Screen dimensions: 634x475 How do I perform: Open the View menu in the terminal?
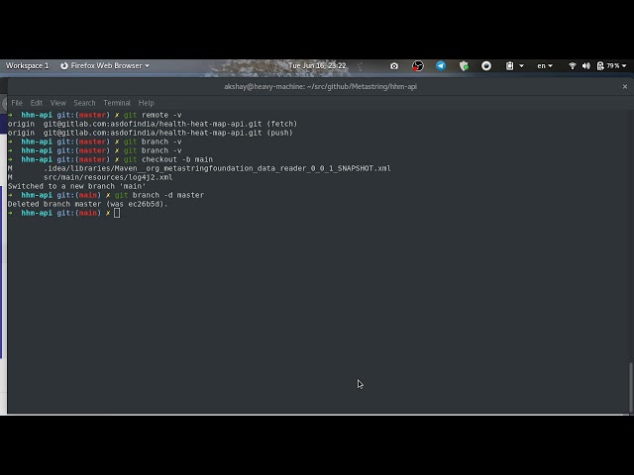click(x=58, y=103)
